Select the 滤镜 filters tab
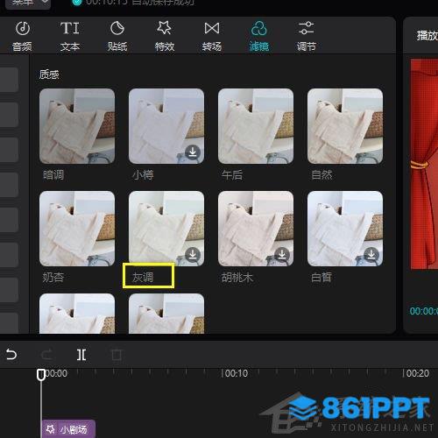The image size is (438, 438). click(x=259, y=36)
